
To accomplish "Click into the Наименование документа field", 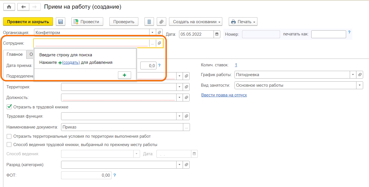I will click(x=122, y=127).
